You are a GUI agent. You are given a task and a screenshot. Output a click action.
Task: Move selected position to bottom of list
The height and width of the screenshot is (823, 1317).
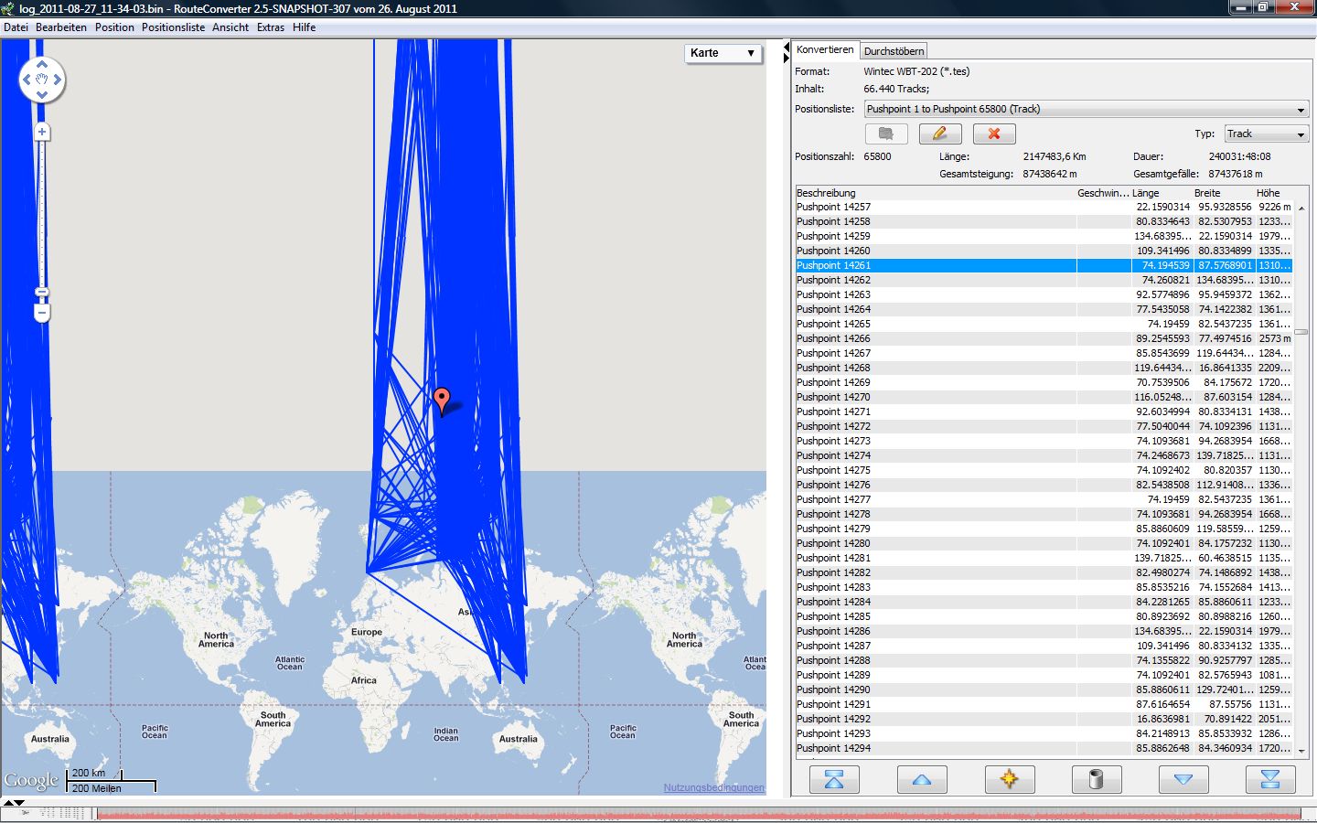(x=1269, y=779)
